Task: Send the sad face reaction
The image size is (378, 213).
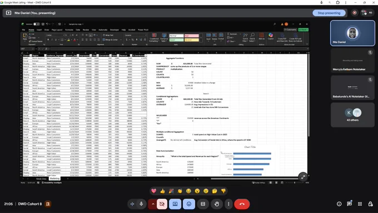Action: (206, 191)
